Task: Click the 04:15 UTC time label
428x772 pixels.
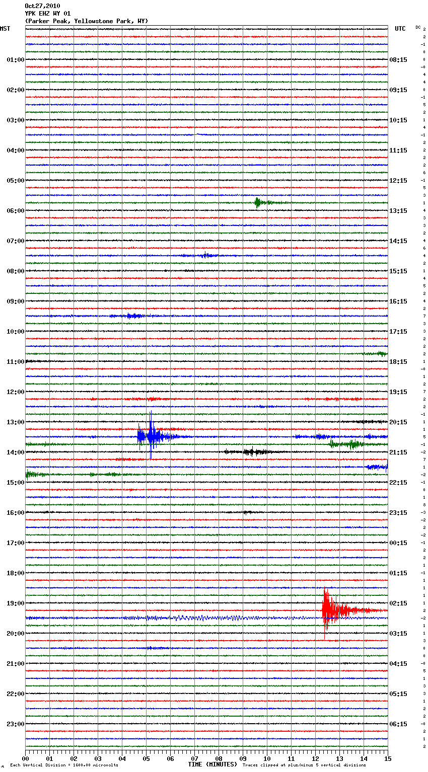Action: click(398, 664)
